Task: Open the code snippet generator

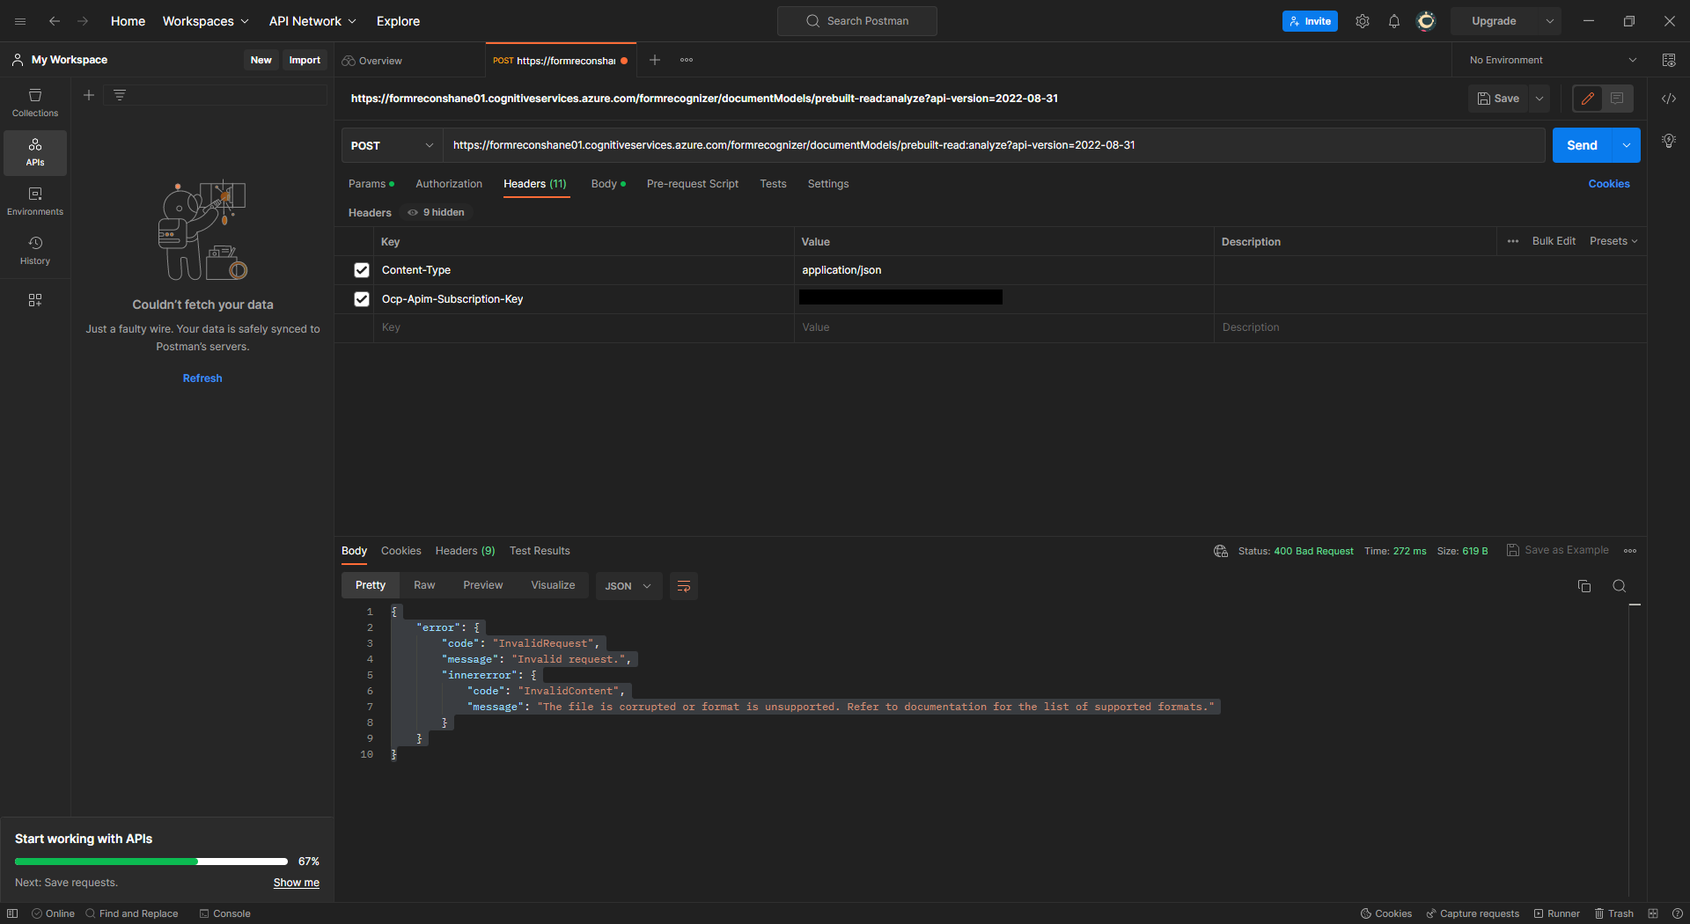Action: pyautogui.click(x=1669, y=99)
